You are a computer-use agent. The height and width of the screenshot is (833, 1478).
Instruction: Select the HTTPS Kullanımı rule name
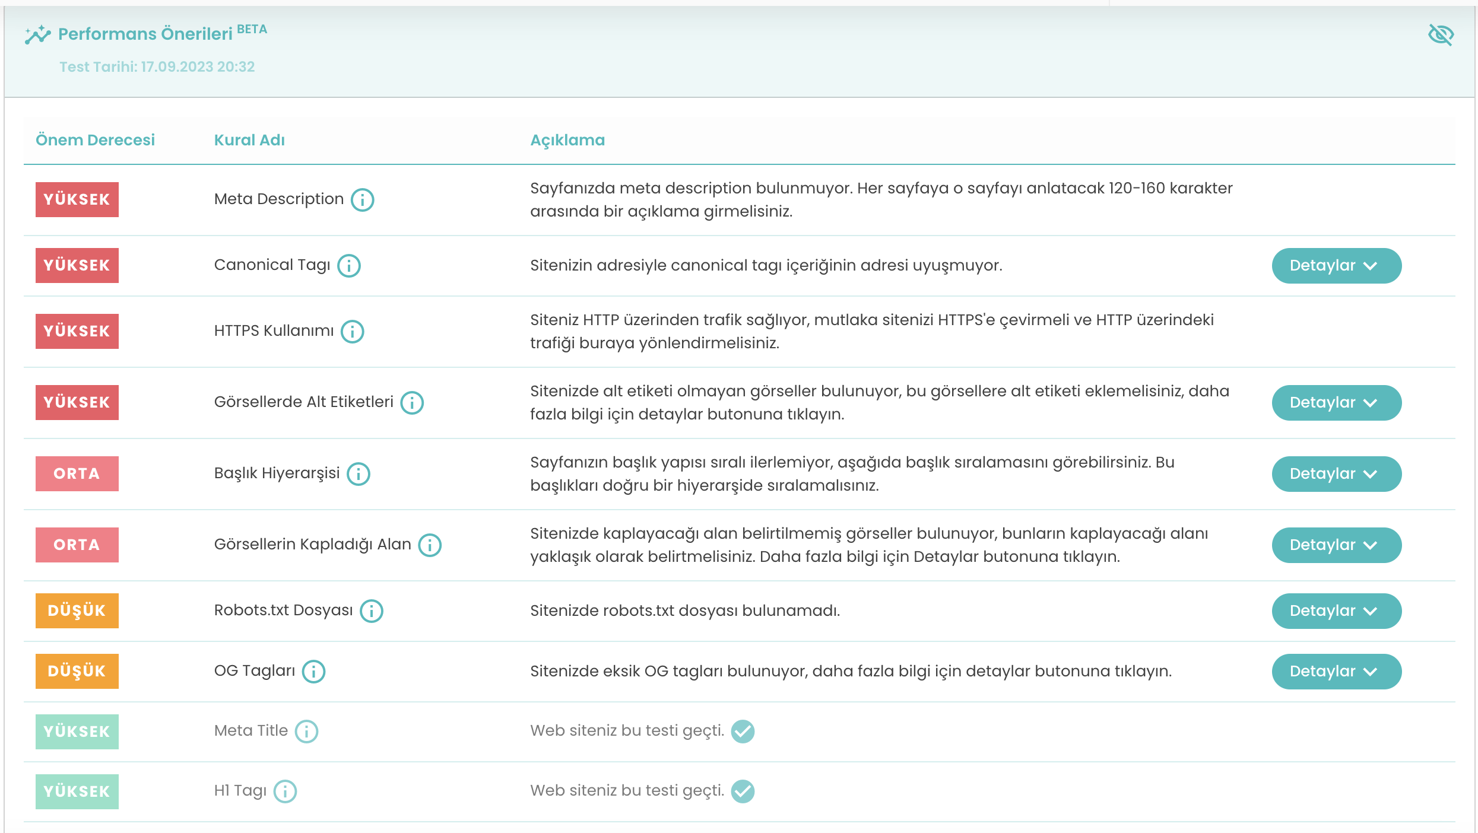274,330
